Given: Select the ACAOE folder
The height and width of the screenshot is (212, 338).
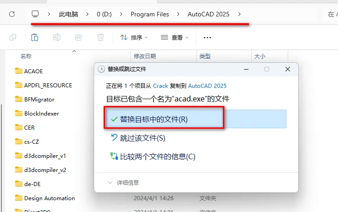Looking at the screenshot, I should tap(29, 71).
